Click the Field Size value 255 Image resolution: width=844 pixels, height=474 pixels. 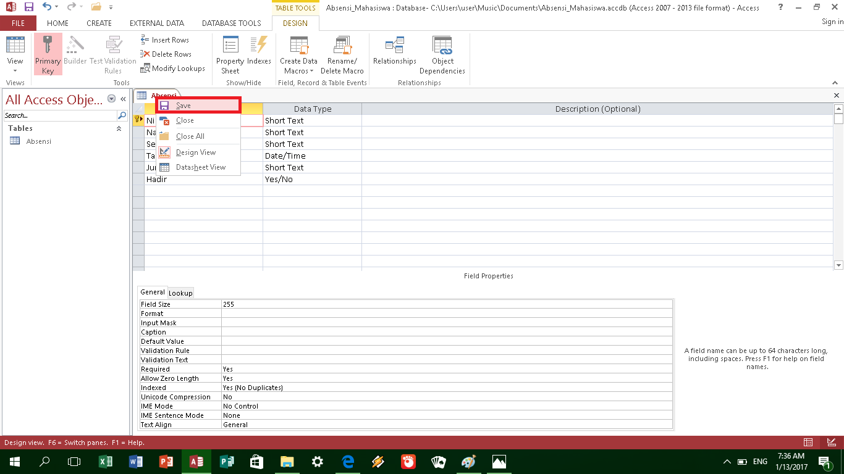[x=447, y=304]
